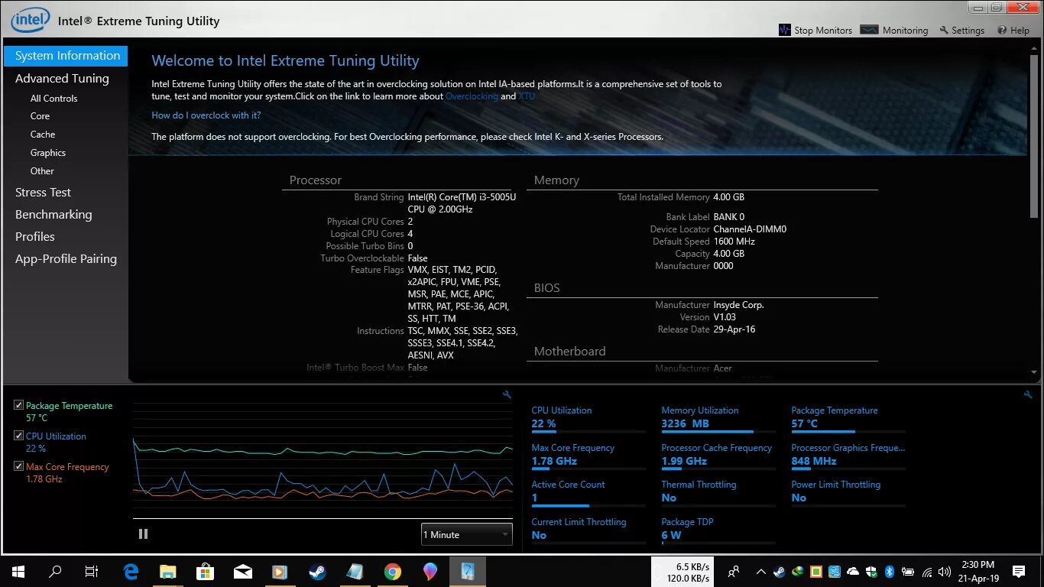
Task: Click the Bluetooth tray icon
Action: [890, 572]
